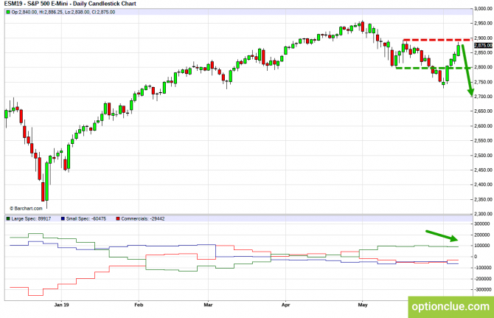The width and height of the screenshot is (494, 318).
Task: Click the 100000 positive COT axis label
Action: click(x=482, y=246)
